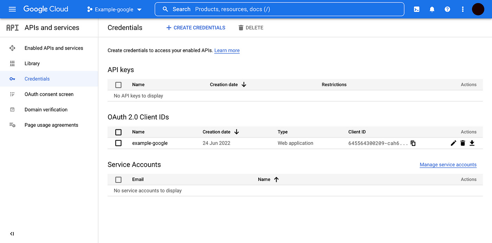Image resolution: width=492 pixels, height=243 pixels.
Task: Open the hamburger navigation menu
Action: [x=12, y=9]
